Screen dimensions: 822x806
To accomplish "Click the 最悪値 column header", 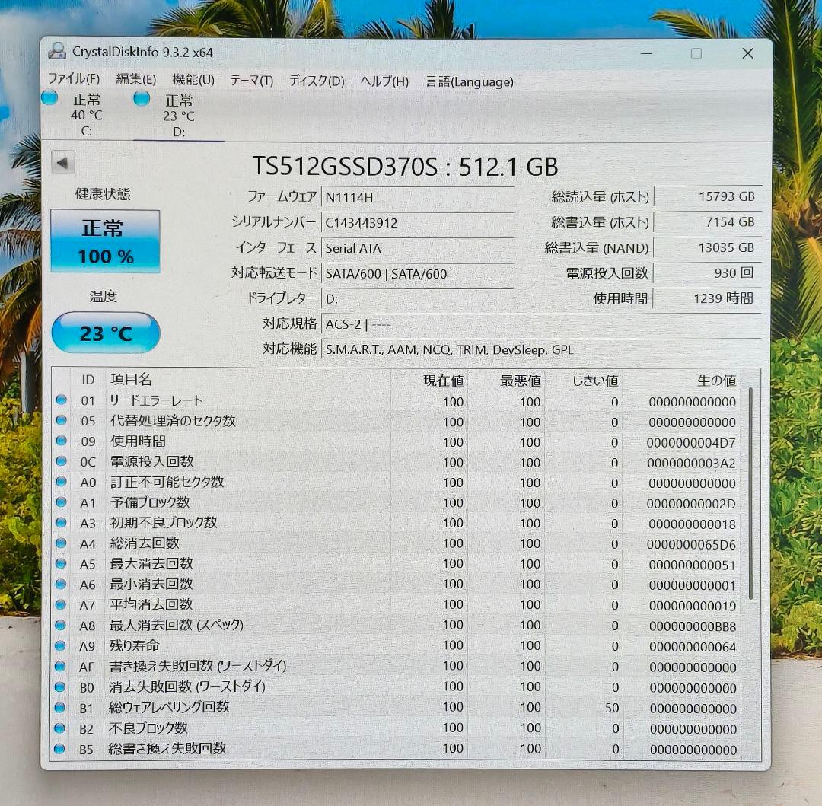I will (520, 381).
